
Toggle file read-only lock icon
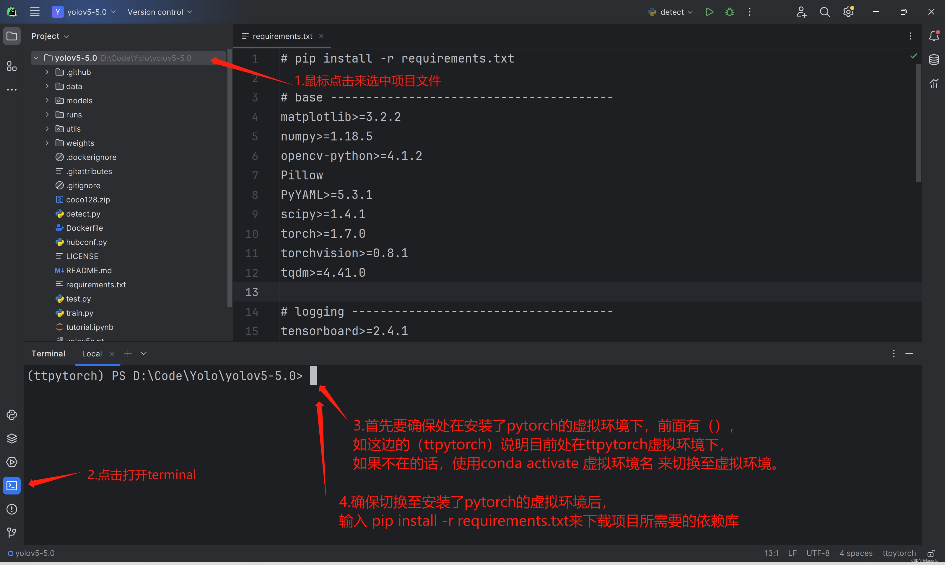point(931,553)
